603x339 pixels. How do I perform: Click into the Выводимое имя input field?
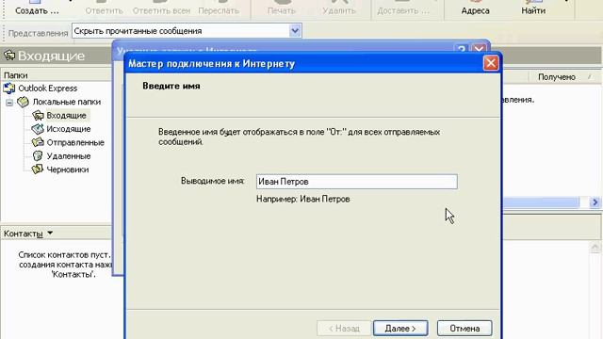click(356, 182)
